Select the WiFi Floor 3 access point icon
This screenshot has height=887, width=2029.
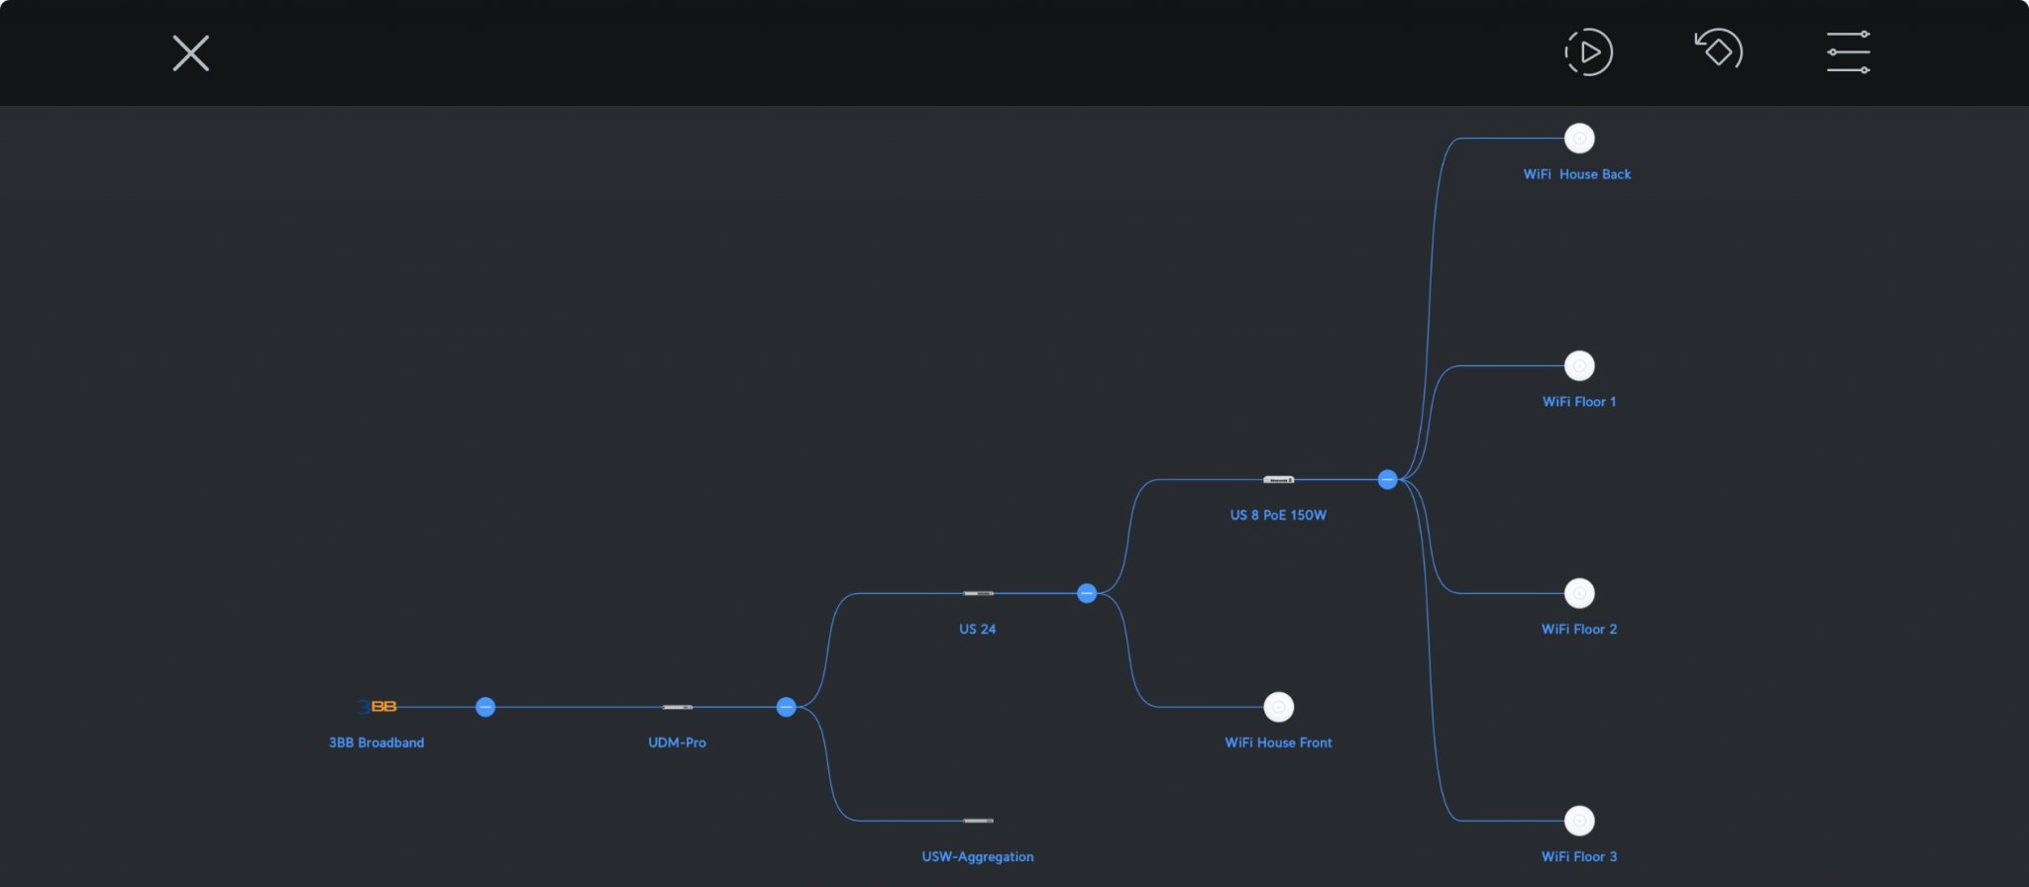[x=1579, y=821]
